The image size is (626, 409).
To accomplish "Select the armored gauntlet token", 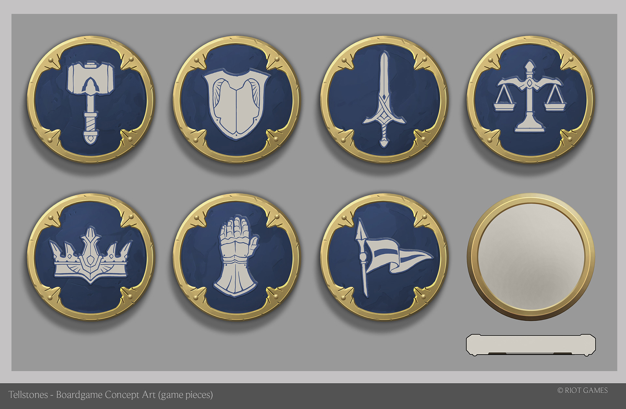I will click(236, 257).
